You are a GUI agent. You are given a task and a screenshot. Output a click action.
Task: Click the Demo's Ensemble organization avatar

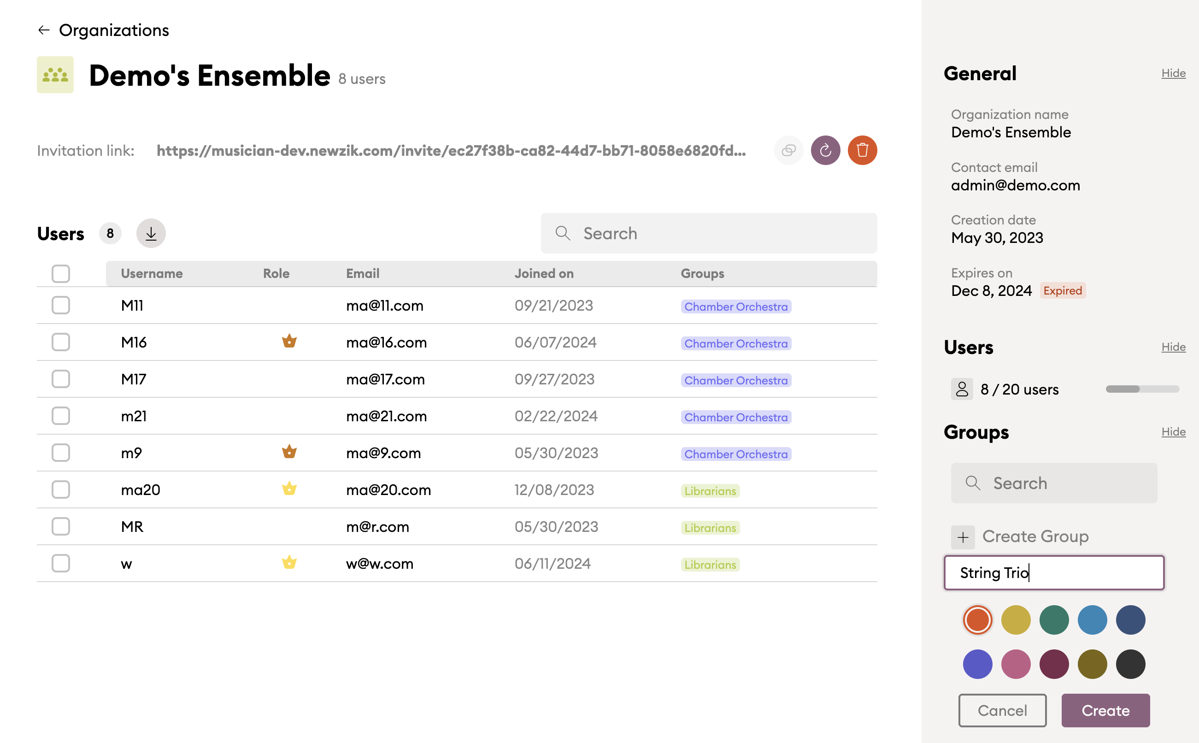pos(55,75)
